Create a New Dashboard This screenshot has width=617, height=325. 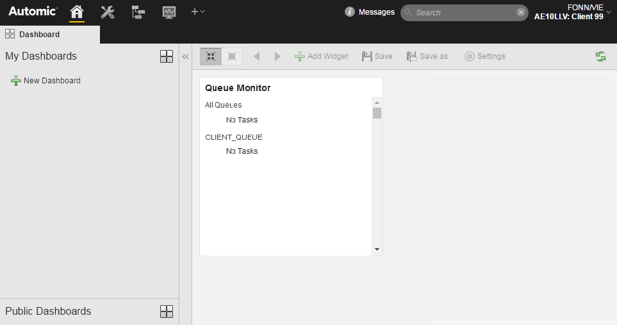click(45, 81)
